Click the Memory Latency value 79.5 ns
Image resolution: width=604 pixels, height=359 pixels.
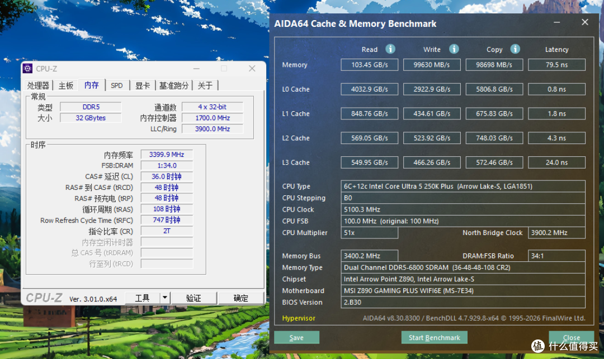[556, 65]
